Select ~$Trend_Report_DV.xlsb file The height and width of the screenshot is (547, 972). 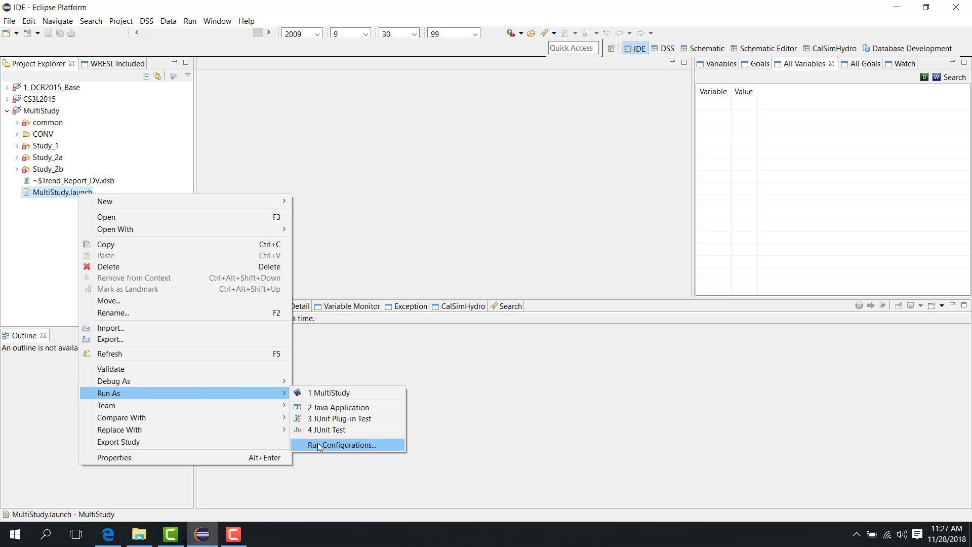[x=73, y=181]
